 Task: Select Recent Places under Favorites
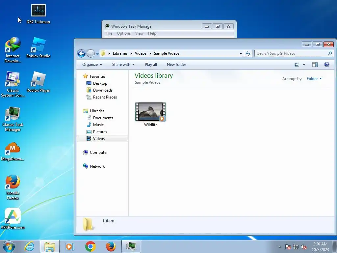point(101,97)
